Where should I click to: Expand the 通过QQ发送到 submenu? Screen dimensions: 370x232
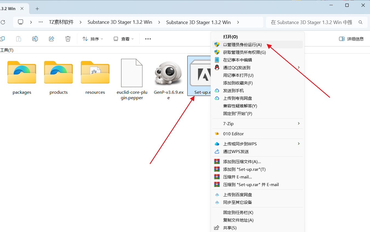pyautogui.click(x=257, y=67)
